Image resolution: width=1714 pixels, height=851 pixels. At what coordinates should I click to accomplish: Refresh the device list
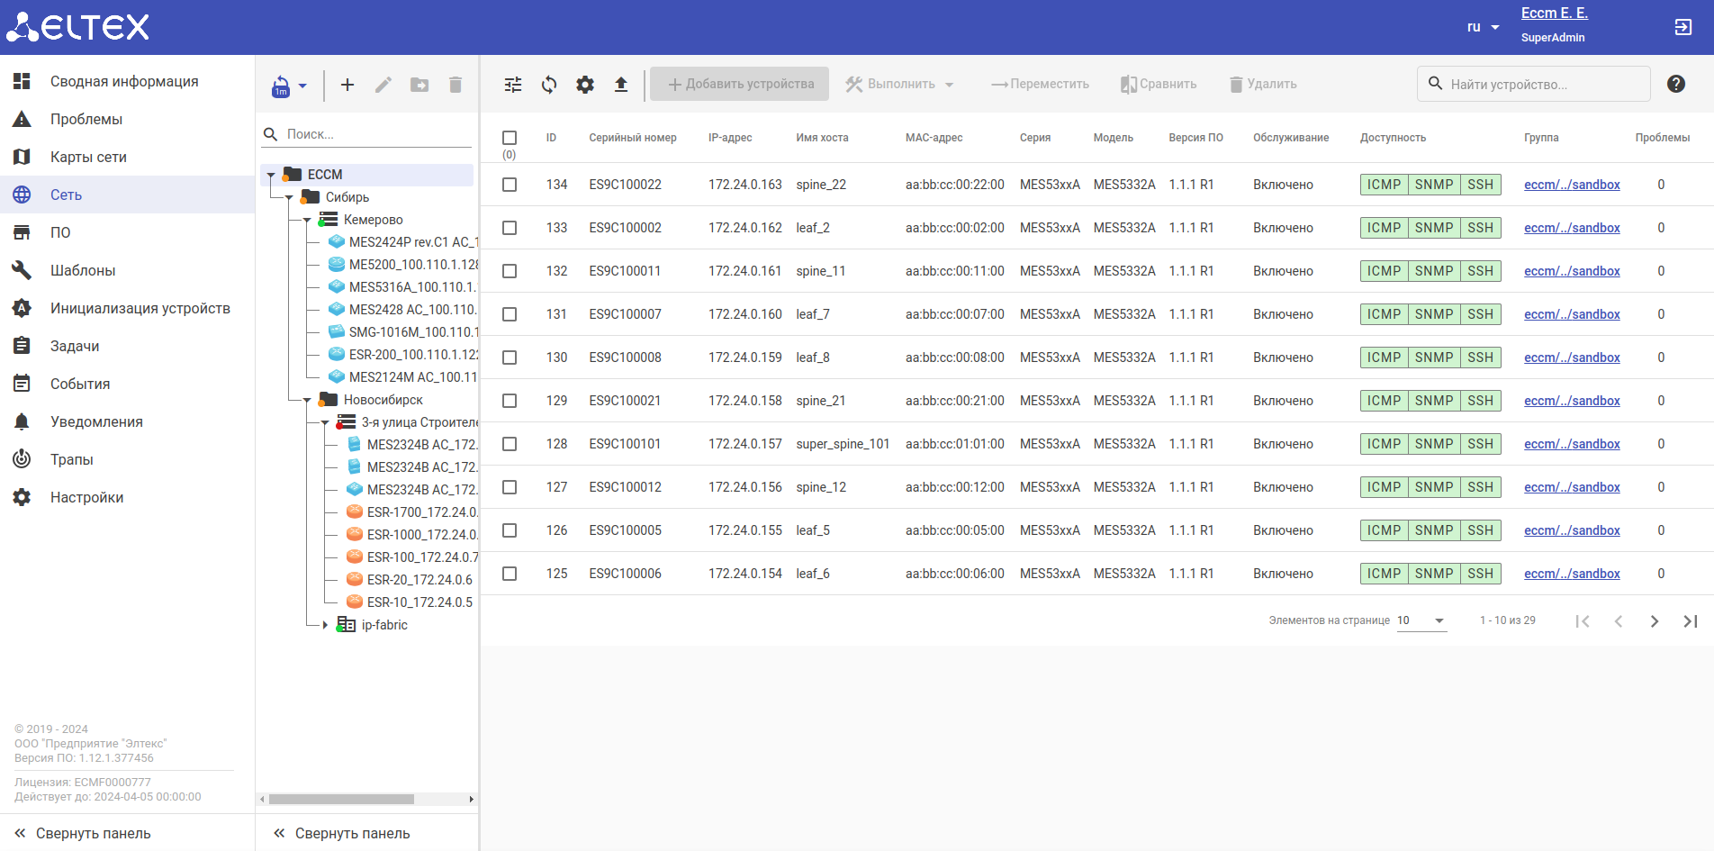click(x=549, y=85)
